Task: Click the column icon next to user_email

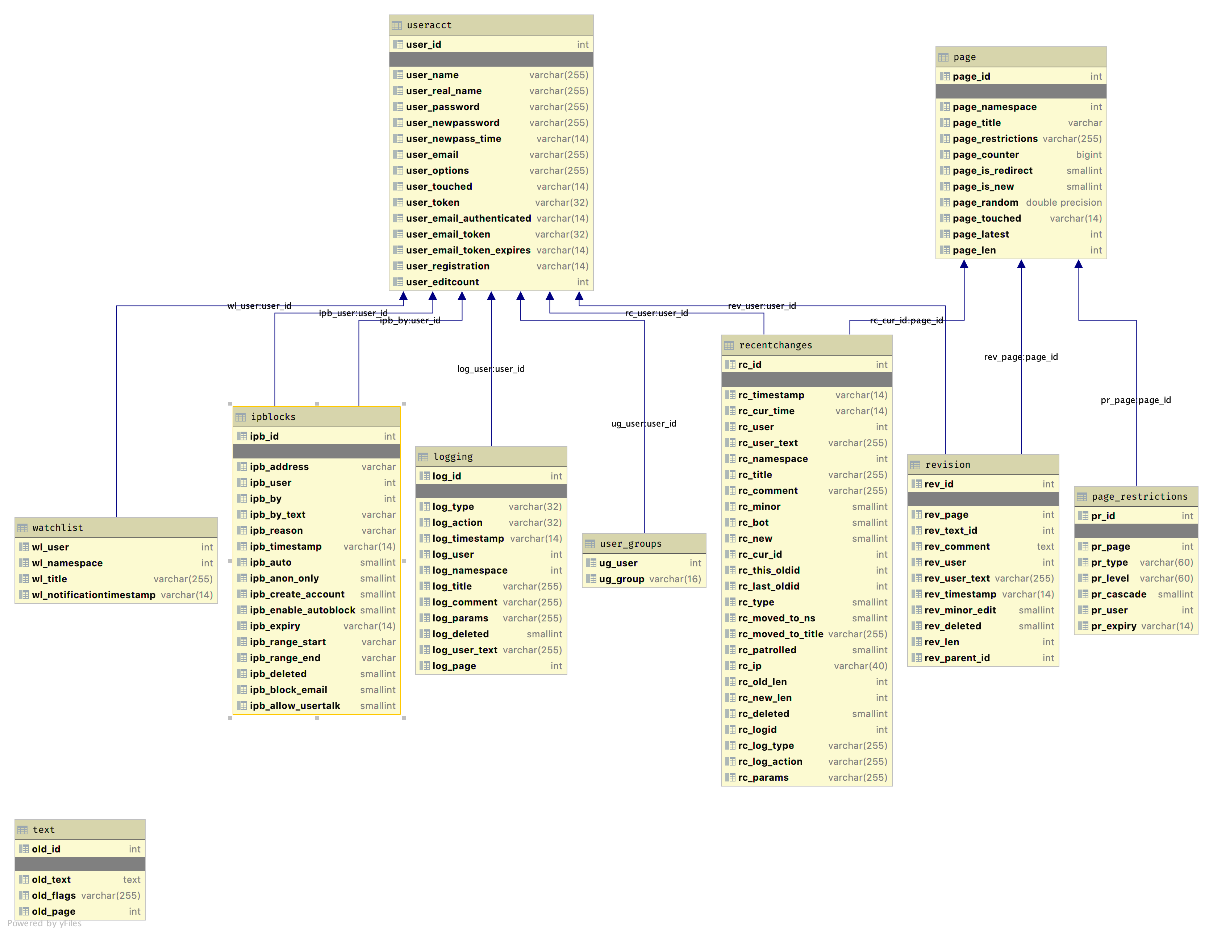Action: (398, 154)
